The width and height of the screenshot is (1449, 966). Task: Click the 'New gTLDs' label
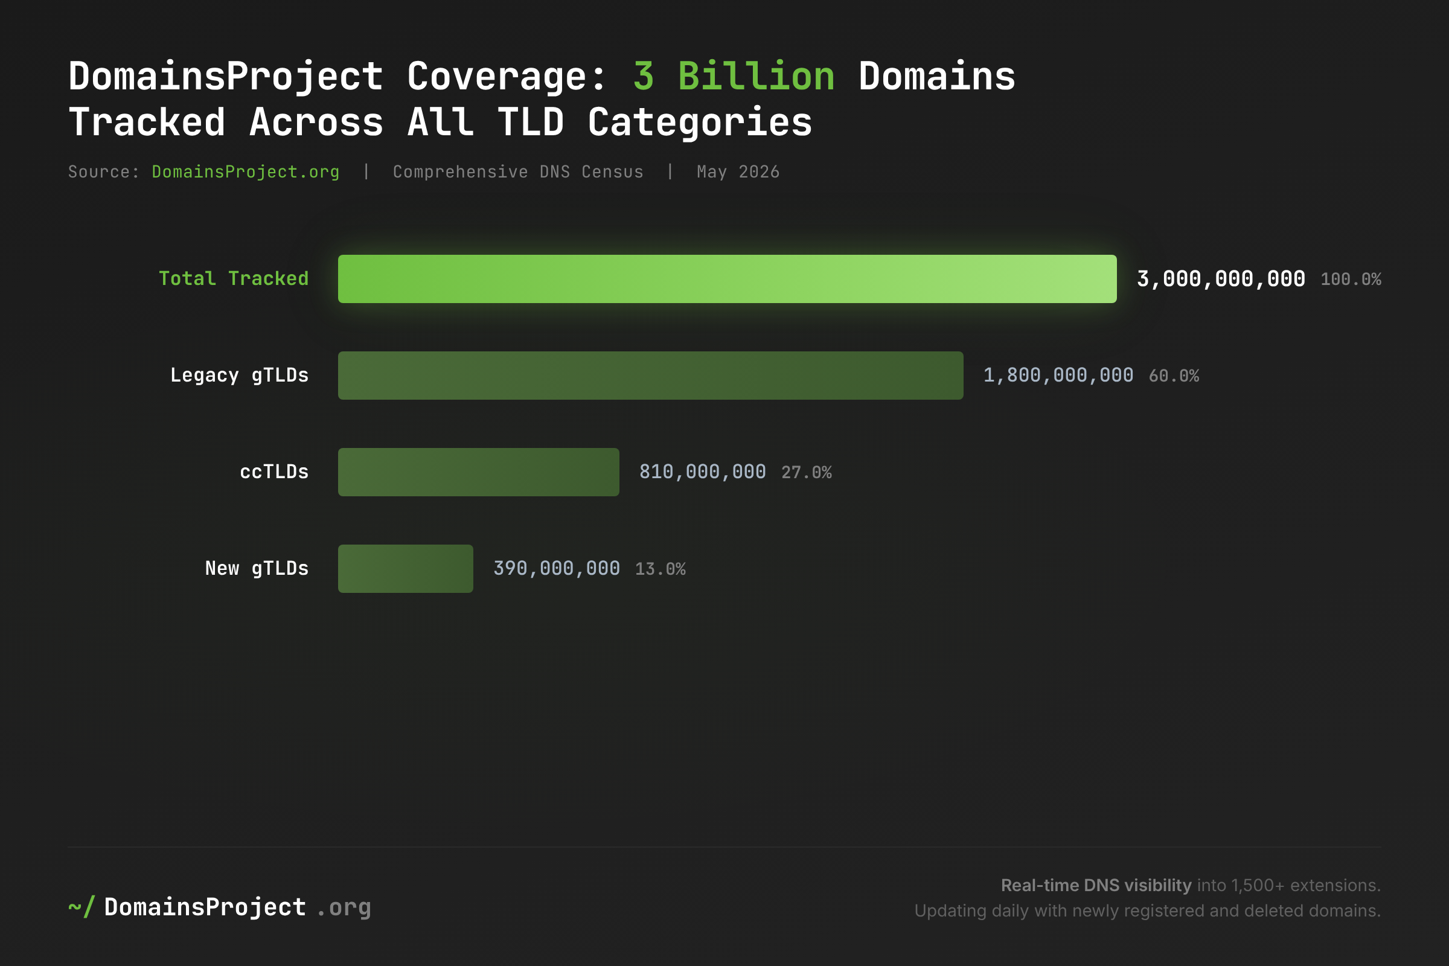[257, 569]
